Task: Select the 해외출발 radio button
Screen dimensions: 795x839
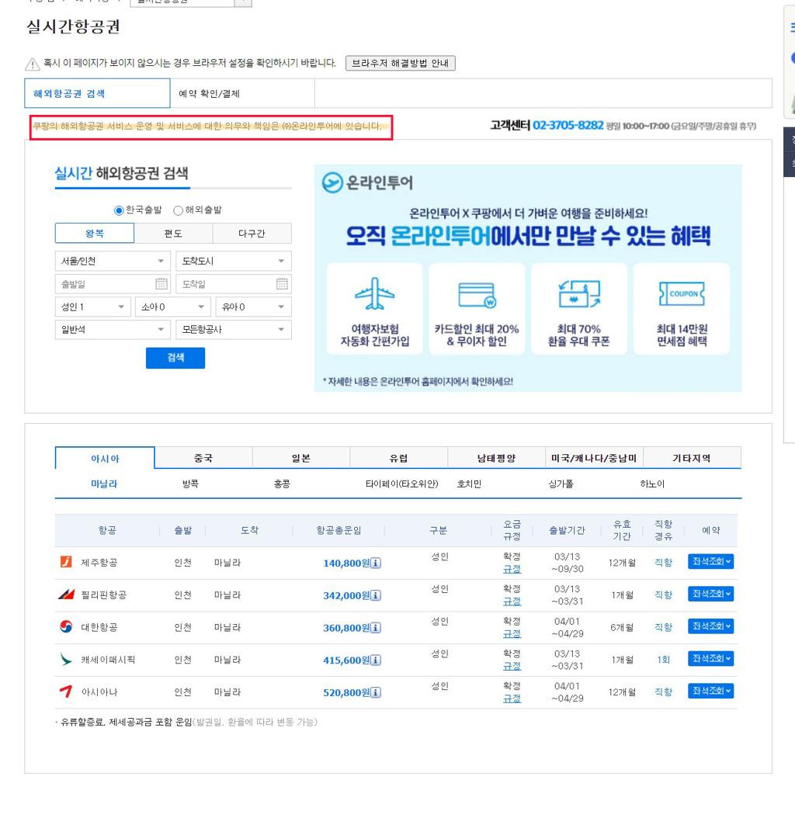Action: [x=179, y=210]
